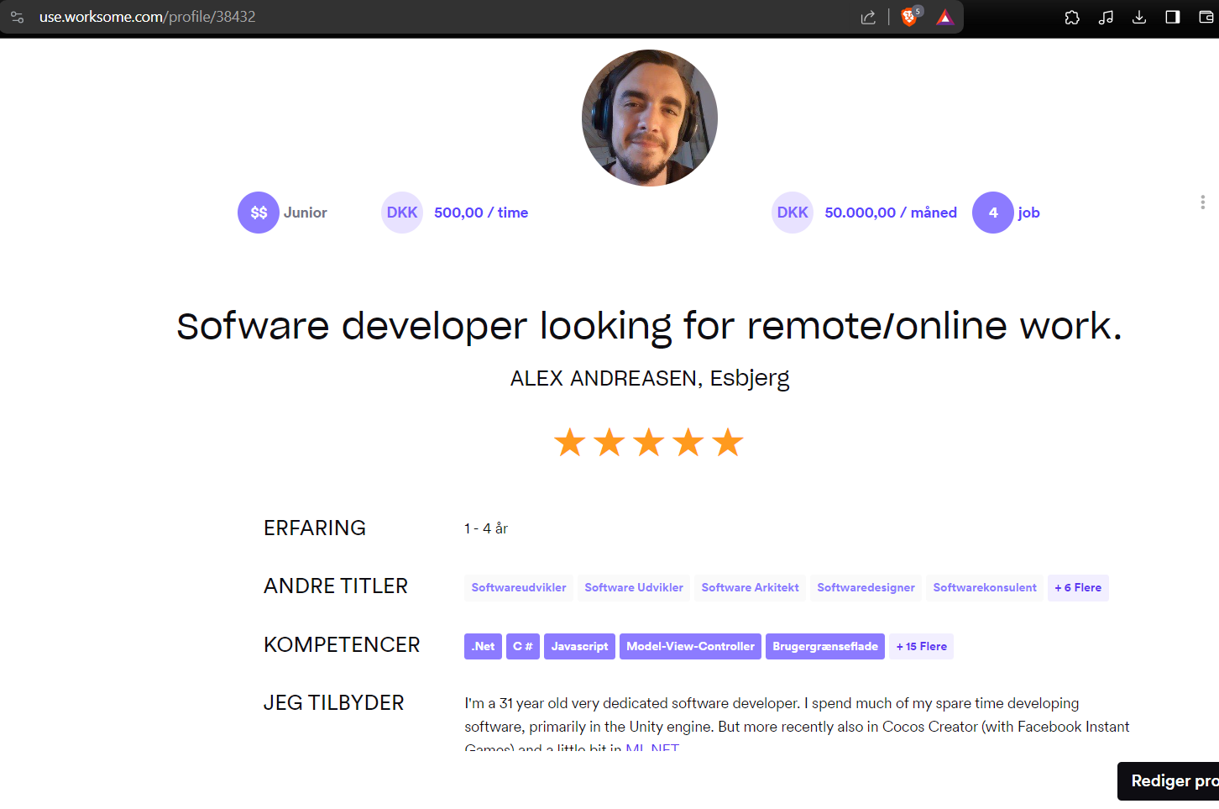Open the Brave Shields icon in toolbar

point(908,17)
